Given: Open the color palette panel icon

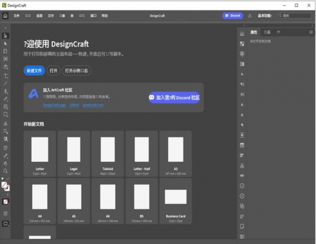Looking at the screenshot, I should pyautogui.click(x=242, y=54).
